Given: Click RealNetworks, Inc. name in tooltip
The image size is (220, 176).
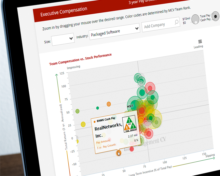Looking at the screenshot, I should [x=108, y=130].
